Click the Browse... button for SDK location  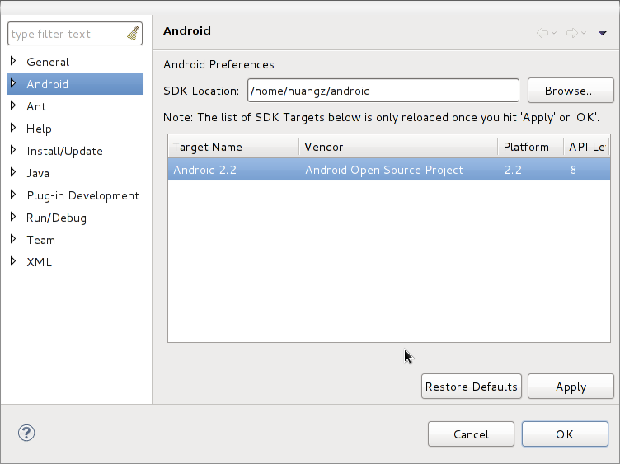tap(571, 91)
